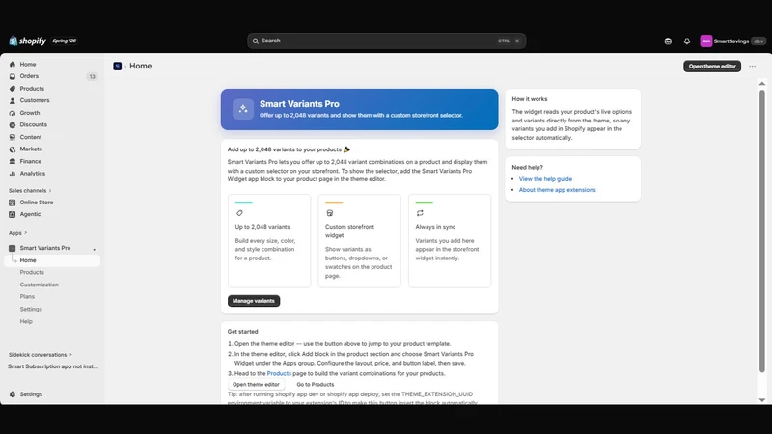
Task: Open Settings under Smart Variants Pro
Action: (31, 309)
